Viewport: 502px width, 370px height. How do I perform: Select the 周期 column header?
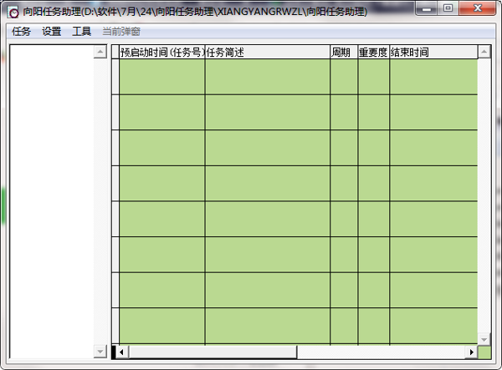point(343,53)
